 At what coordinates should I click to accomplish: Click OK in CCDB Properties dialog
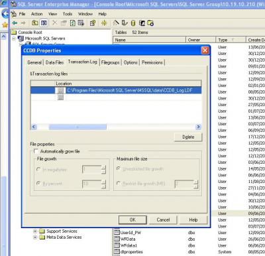(x=132, y=220)
